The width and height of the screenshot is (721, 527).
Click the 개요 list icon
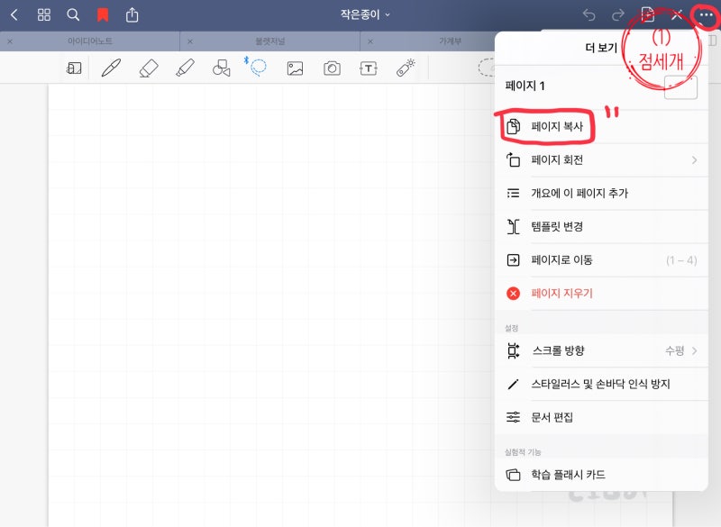tap(513, 193)
